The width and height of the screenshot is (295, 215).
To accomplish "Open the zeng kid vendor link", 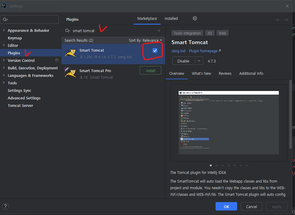I will tap(178, 51).
